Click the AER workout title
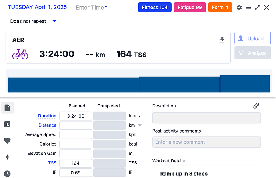Viewport: 276px width, 178px height. 18,40
